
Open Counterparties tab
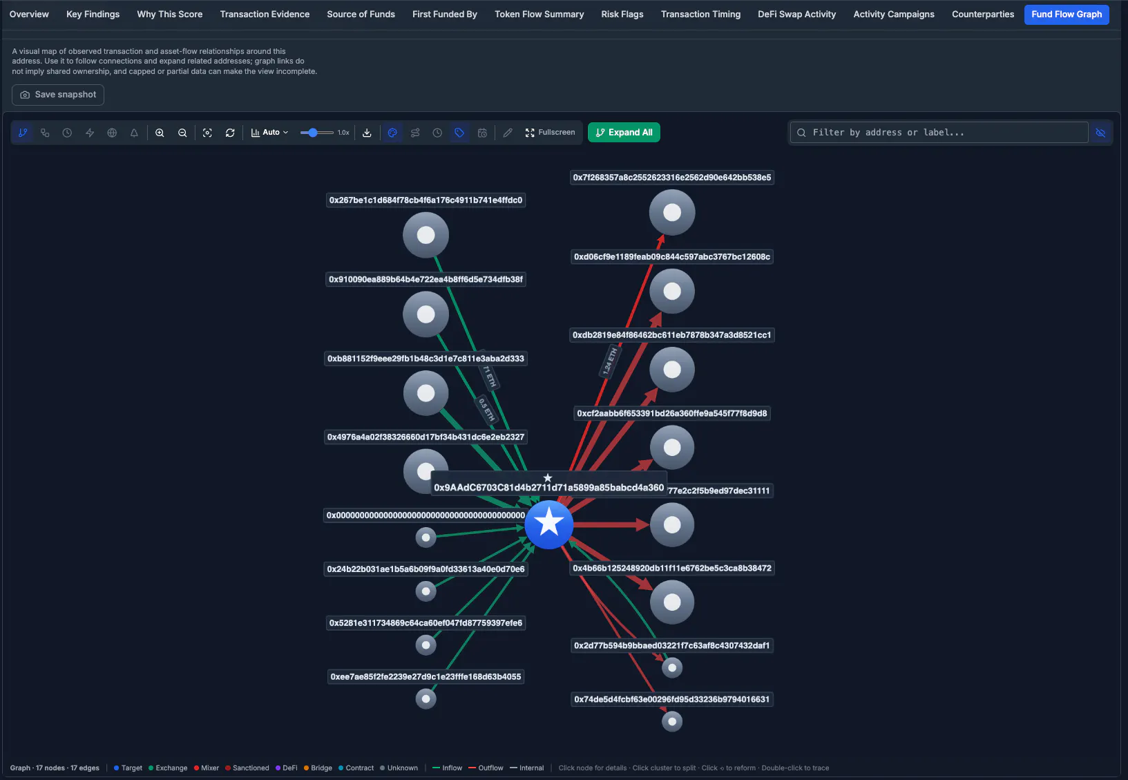coord(983,15)
